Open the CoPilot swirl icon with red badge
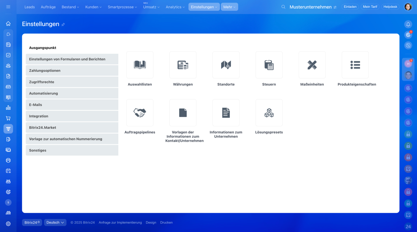 point(408,35)
